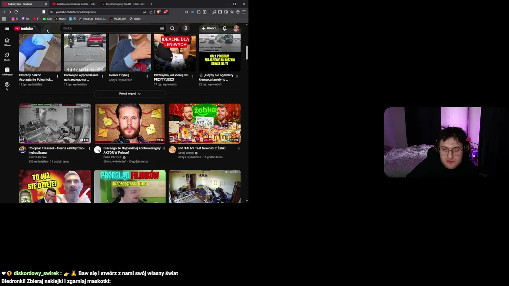Open the YT bookmark
Screen dimensions: 509x286
point(37,19)
